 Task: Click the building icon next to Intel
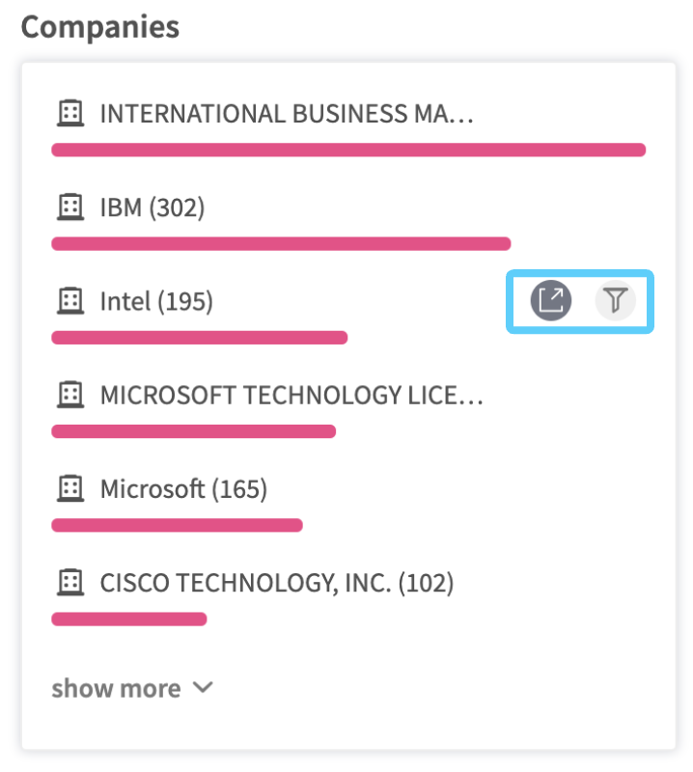coord(69,301)
